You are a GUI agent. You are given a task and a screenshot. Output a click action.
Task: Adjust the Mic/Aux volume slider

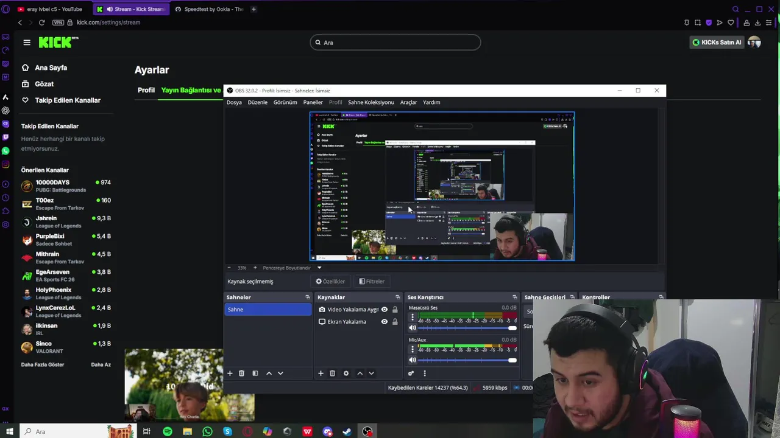click(x=467, y=360)
